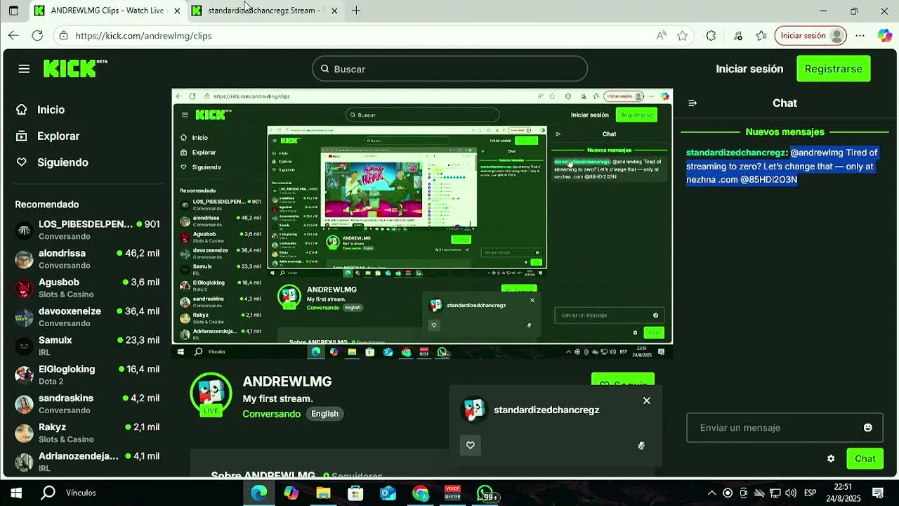The image size is (899, 506).
Task: Open the Favorites list icon
Action: pyautogui.click(x=761, y=35)
